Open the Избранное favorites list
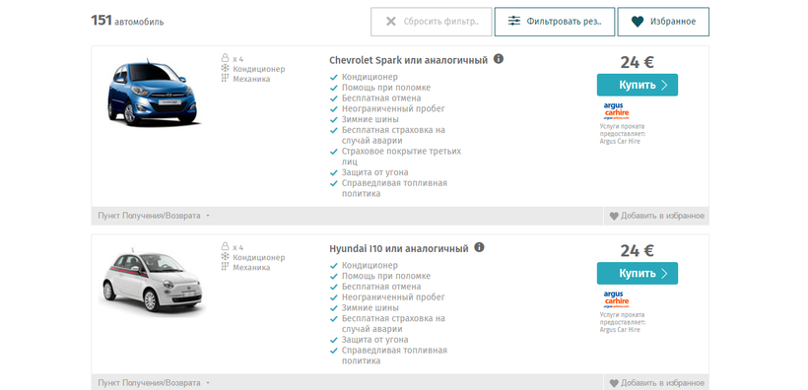The width and height of the screenshot is (808, 390). point(663,22)
